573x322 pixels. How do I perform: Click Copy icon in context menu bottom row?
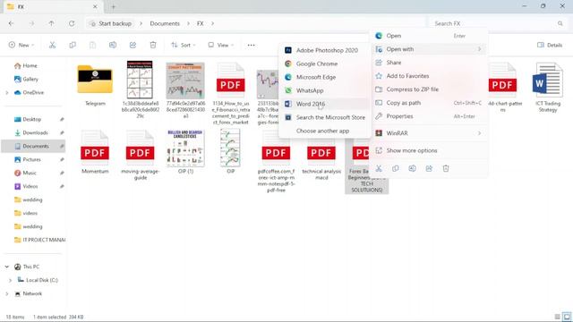click(396, 168)
